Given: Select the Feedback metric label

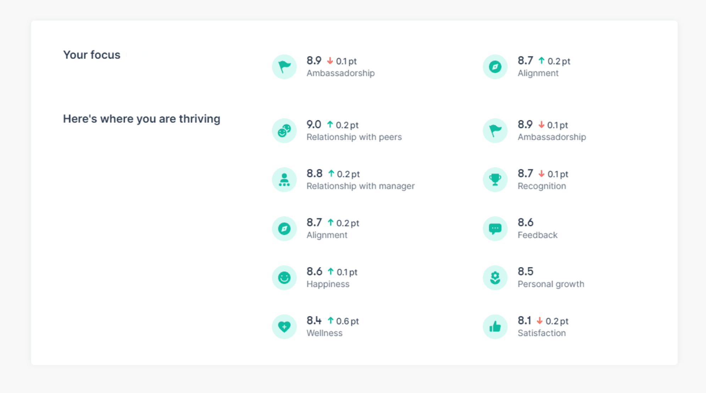Looking at the screenshot, I should [x=537, y=235].
